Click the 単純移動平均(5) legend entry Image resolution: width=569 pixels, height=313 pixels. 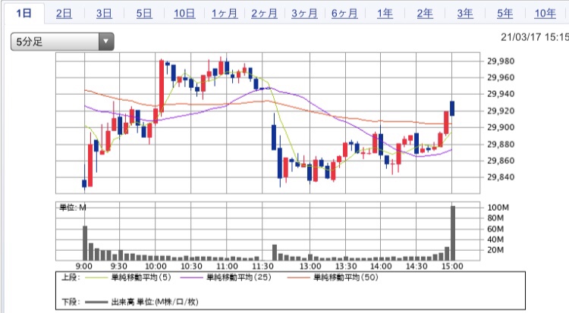[x=141, y=277]
